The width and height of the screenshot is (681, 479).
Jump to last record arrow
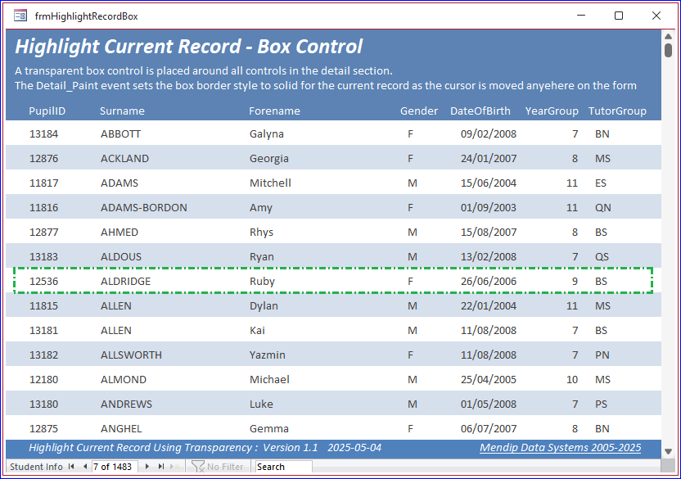(x=161, y=467)
